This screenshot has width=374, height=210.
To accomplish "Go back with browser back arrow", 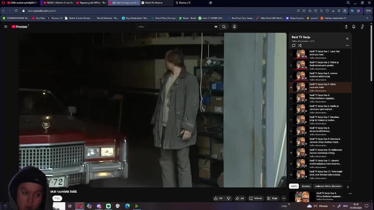I will [x=3, y=11].
